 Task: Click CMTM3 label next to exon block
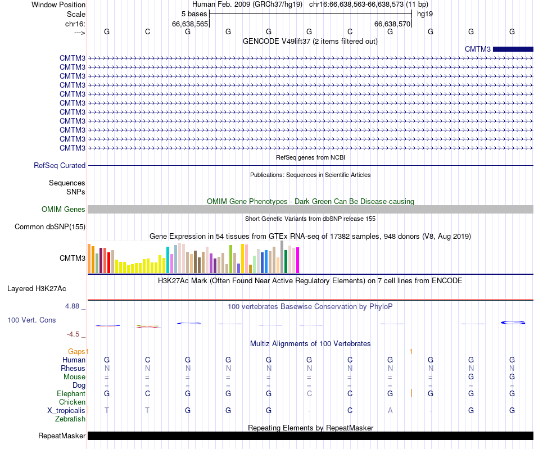click(477, 49)
